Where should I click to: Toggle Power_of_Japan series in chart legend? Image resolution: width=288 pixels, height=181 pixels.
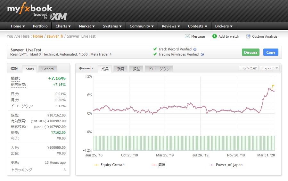click(x=229, y=165)
